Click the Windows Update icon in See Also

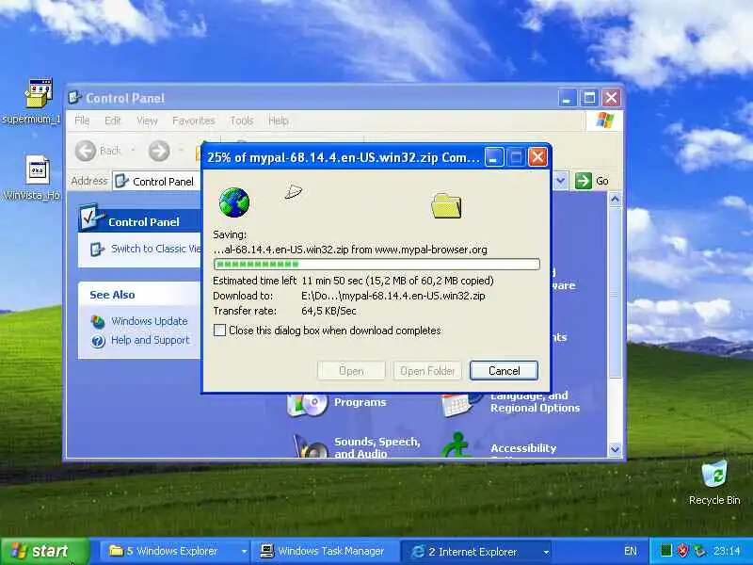pos(98,321)
